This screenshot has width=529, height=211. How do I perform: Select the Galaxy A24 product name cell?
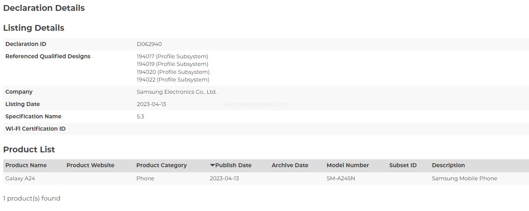point(20,178)
